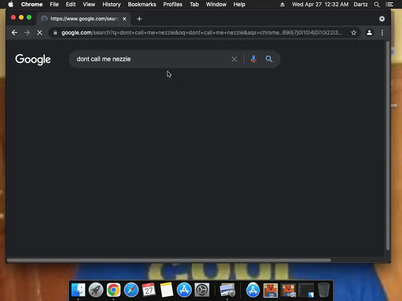Open the tab search dropdown arrow
The image size is (402, 301).
382,19
